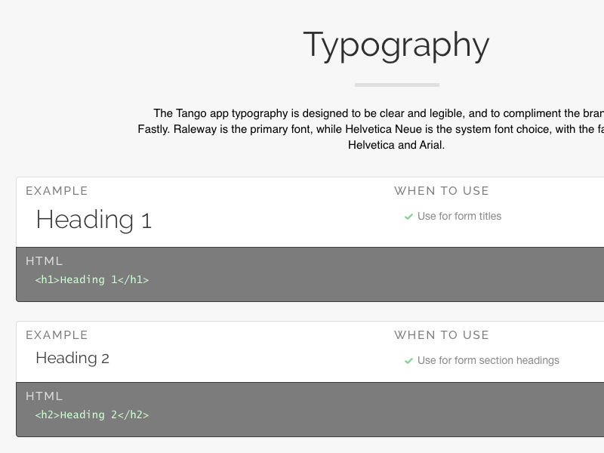Click 'Helvetica Neue' in the intro paragraph
The height and width of the screenshot is (453, 604).
point(383,129)
